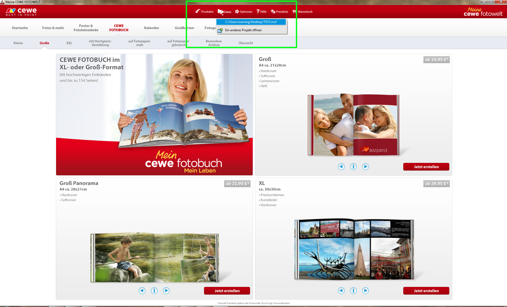
Task: Select the XXL subcategory
Action: (69, 43)
